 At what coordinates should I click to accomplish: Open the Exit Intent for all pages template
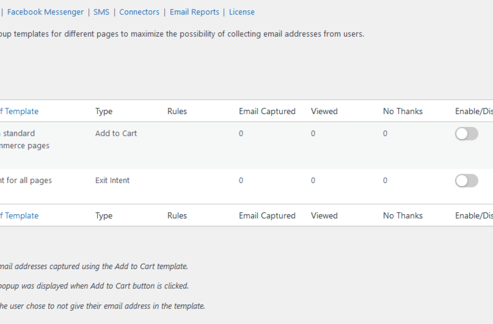click(x=26, y=180)
